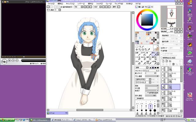Image resolution: width=196 pixels, height=122 pixels.
Task: Toggle visibility of layer レイヤー12
Action: pos(163,80)
